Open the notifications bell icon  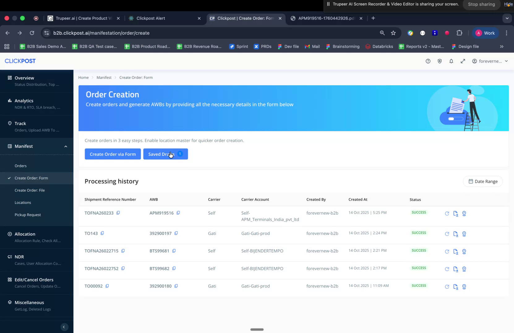(x=451, y=61)
